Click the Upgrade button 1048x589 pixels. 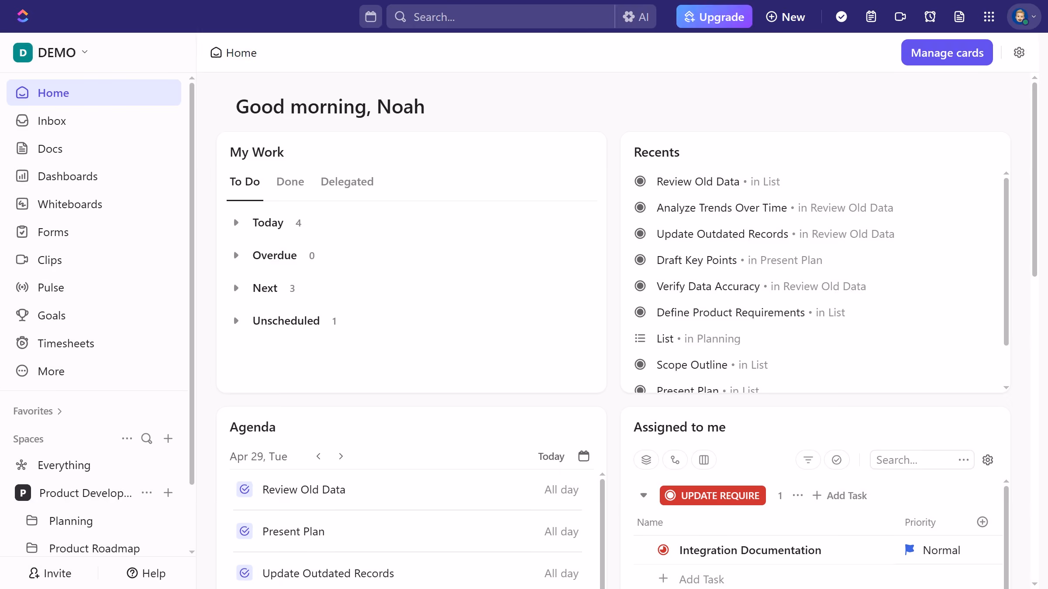pyautogui.click(x=714, y=17)
